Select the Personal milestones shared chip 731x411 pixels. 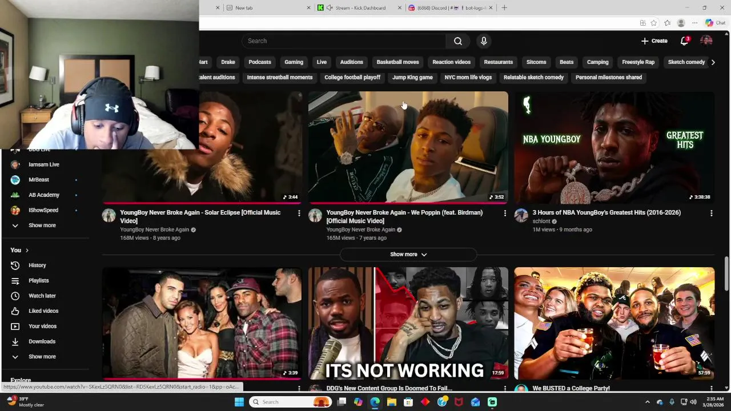[609, 78]
